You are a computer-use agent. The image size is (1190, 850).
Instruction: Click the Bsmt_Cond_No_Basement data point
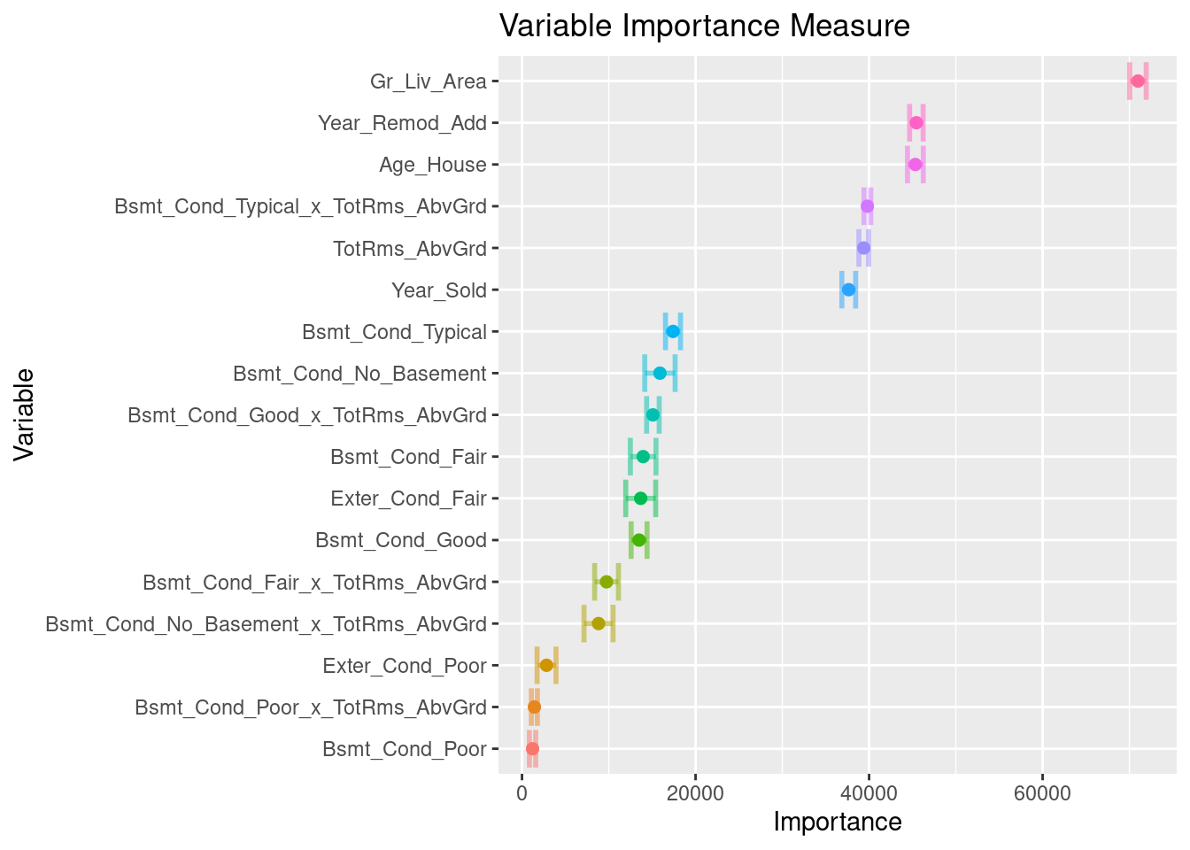click(x=660, y=374)
